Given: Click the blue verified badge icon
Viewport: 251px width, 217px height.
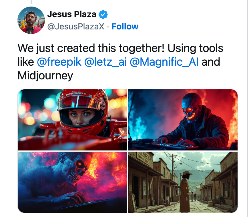Looking at the screenshot, I should (103, 15).
